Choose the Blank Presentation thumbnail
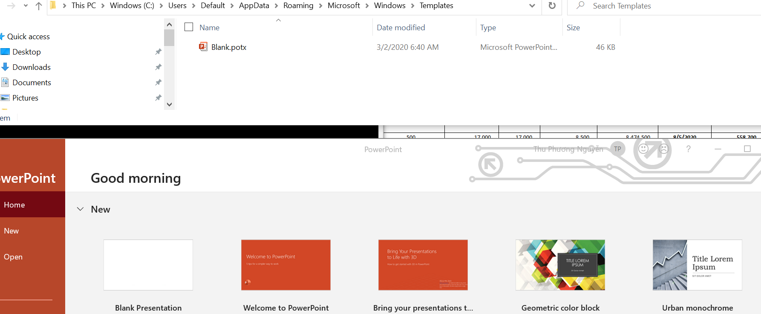 [x=148, y=265]
